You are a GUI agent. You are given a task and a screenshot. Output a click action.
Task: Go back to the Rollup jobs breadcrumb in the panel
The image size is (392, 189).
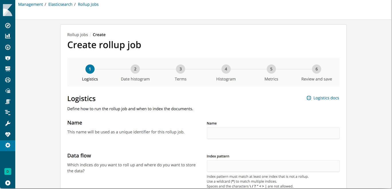tap(77, 35)
